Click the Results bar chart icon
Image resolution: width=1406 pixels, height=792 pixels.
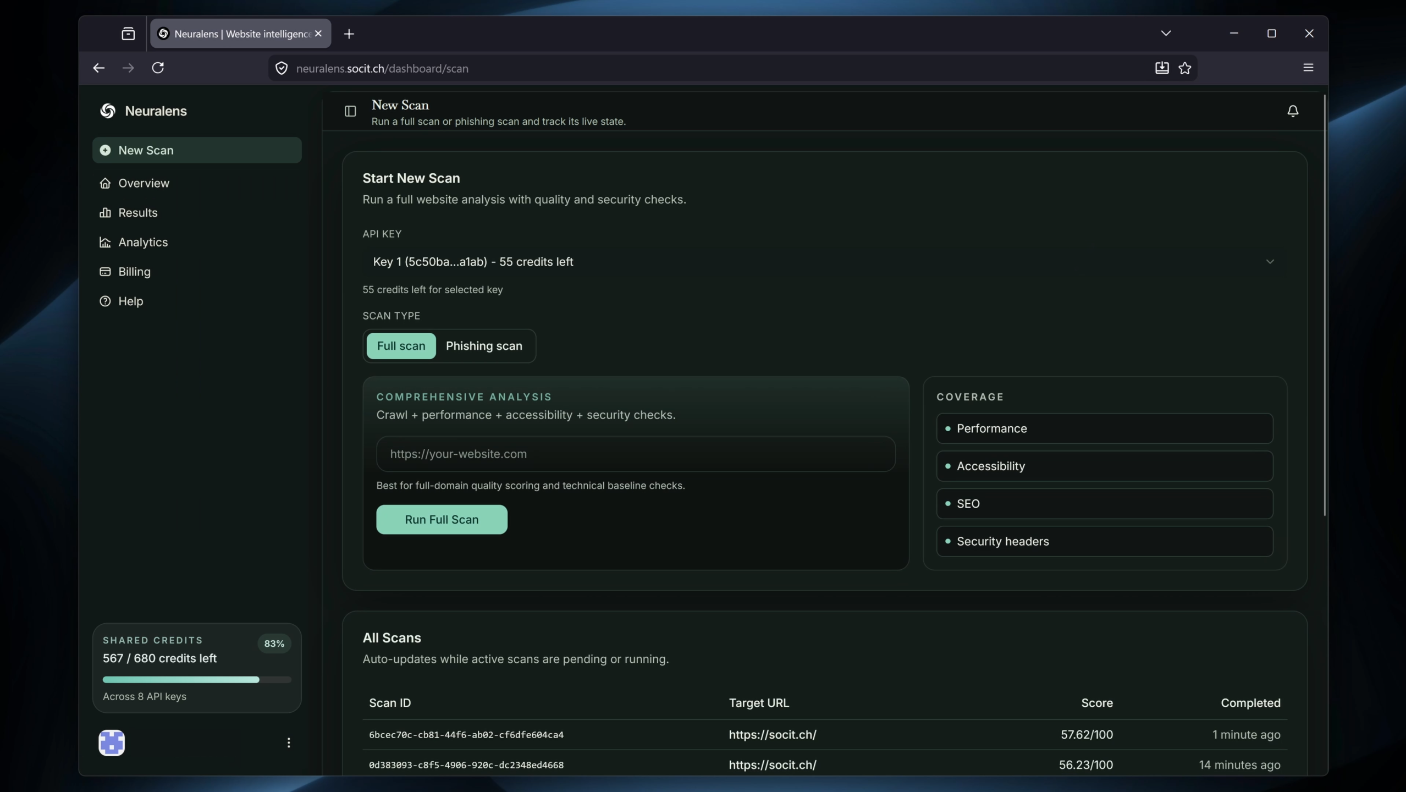click(105, 213)
